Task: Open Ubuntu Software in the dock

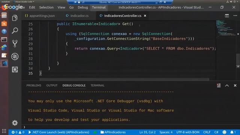Action: (4, 23)
